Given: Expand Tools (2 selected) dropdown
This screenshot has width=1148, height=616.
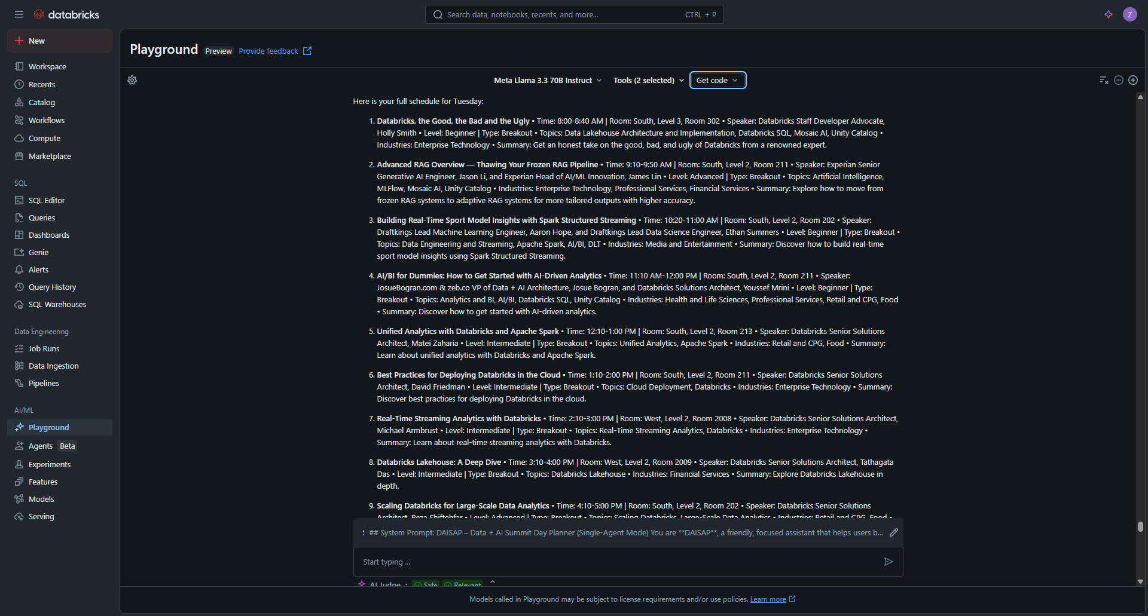Looking at the screenshot, I should [x=649, y=80].
